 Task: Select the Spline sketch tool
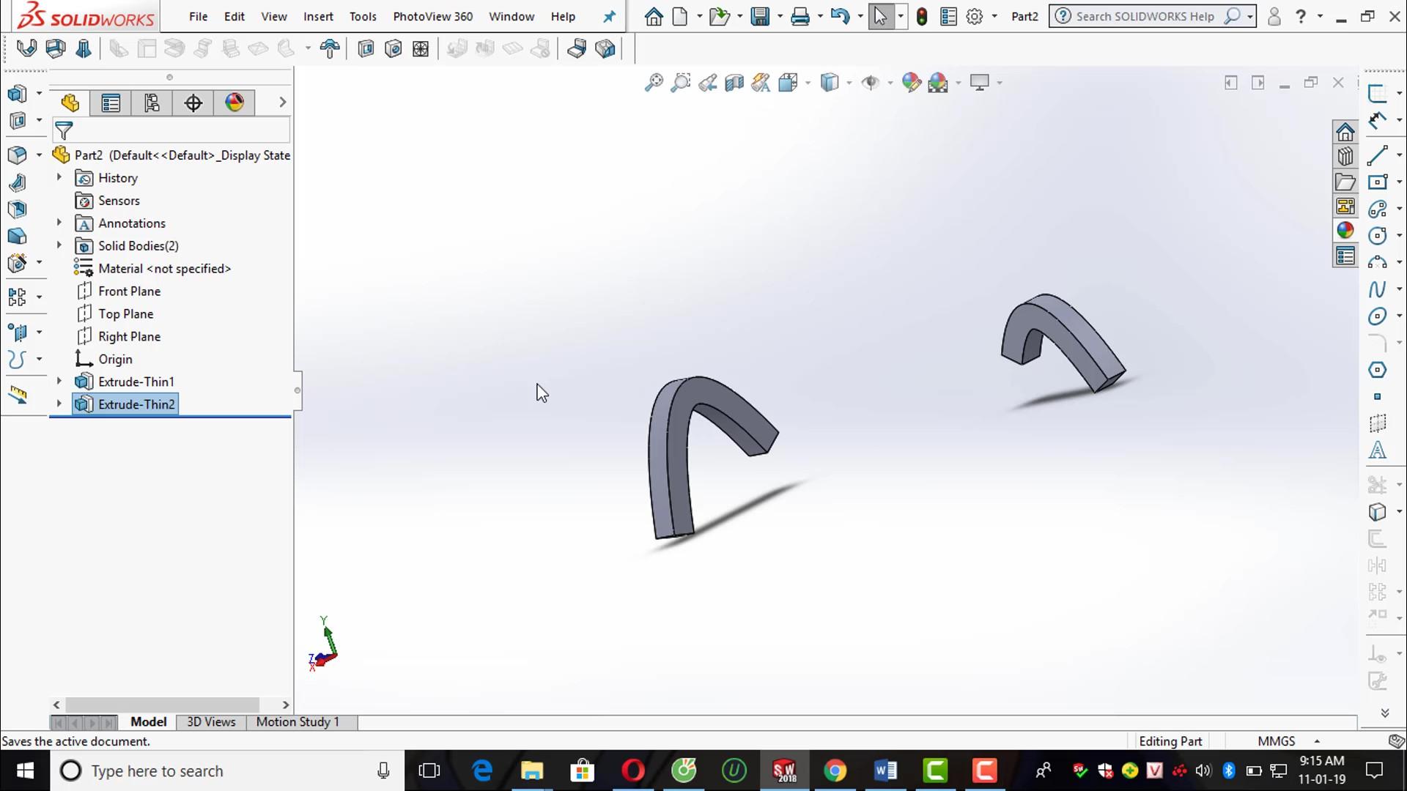pos(1377,289)
